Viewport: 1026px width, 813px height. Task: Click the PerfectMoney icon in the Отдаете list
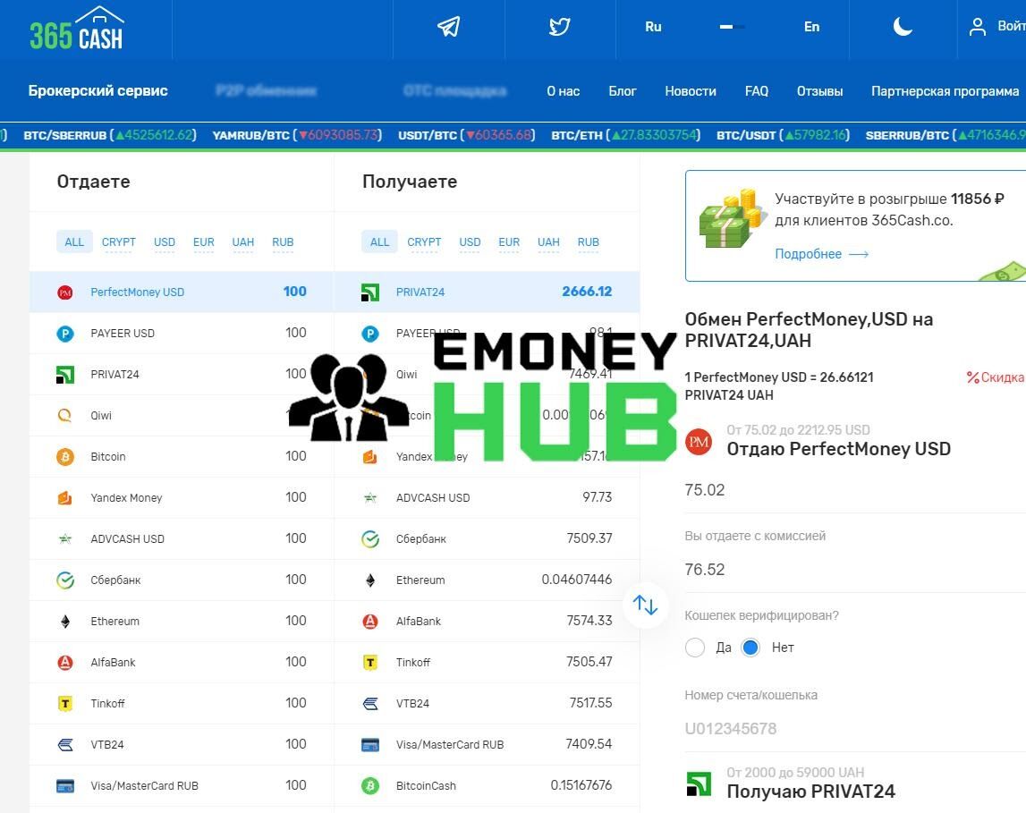point(64,292)
